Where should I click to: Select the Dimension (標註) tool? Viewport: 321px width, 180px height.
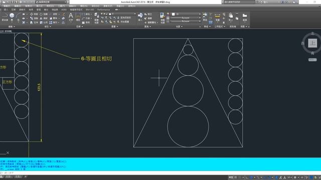click(x=78, y=17)
